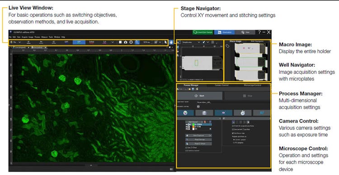Toggle the Use Z-Offset checkbox
This screenshot has height=175, width=339.
click(x=186, y=148)
